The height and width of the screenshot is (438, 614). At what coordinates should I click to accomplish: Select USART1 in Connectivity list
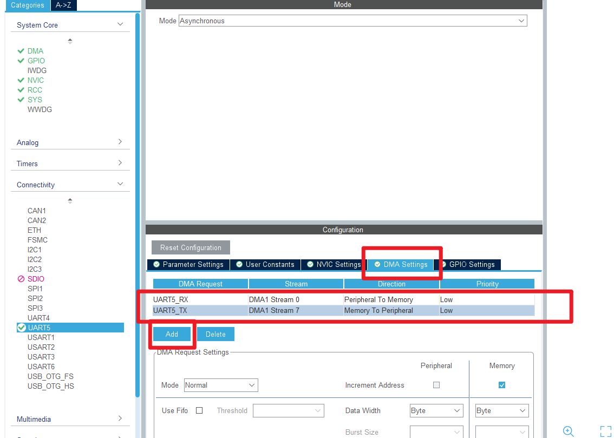coord(41,337)
